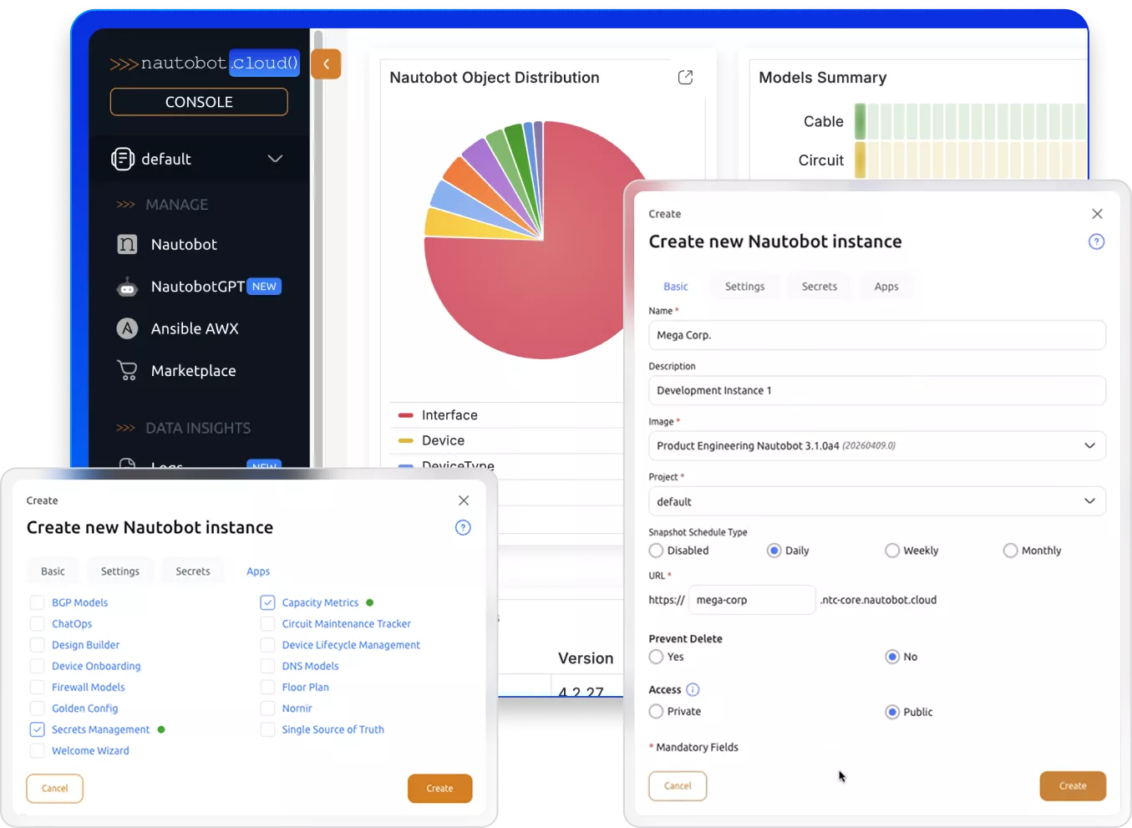The height and width of the screenshot is (828, 1132).
Task: Open NautobotGPT robot icon
Action: pyautogui.click(x=127, y=287)
